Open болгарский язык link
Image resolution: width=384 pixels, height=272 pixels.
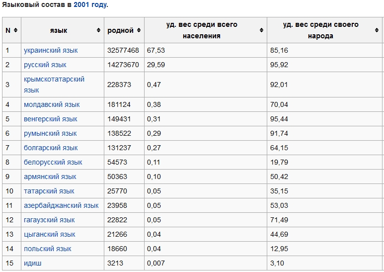click(51, 148)
